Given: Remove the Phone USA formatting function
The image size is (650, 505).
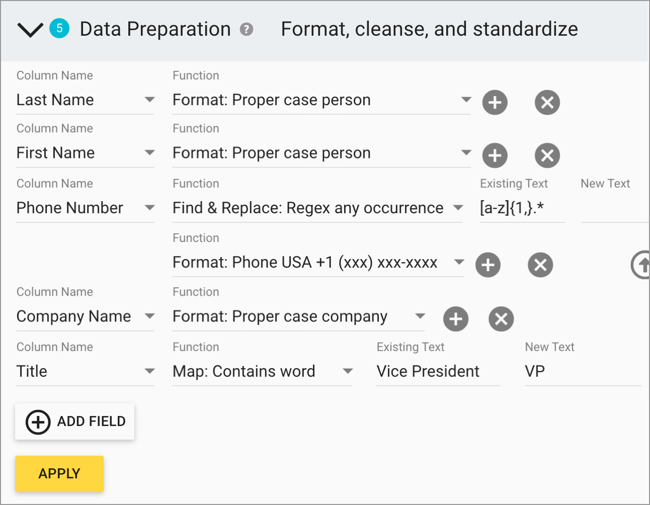Looking at the screenshot, I should [x=540, y=265].
